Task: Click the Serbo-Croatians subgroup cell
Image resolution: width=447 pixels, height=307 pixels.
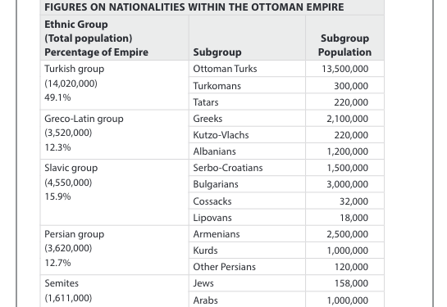Action: [247, 168]
